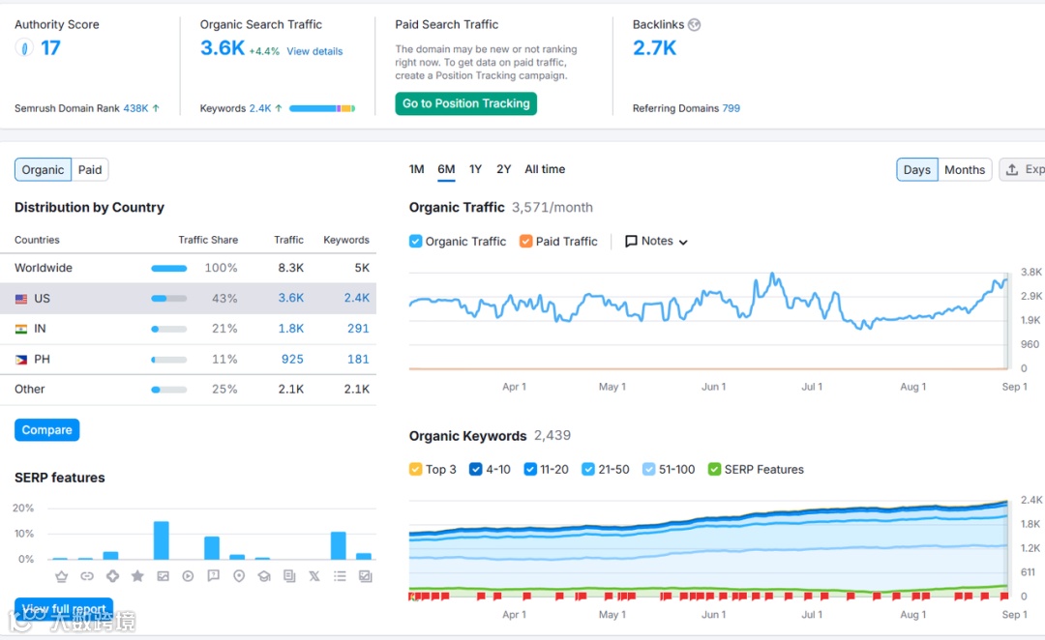Toggle the 51-100 positions checkbox
Viewport: 1045px width, 640px height.
648,470
